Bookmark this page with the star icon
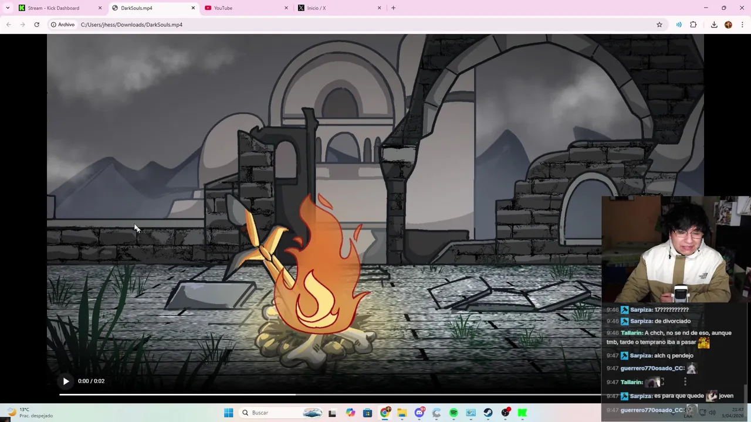 (659, 25)
